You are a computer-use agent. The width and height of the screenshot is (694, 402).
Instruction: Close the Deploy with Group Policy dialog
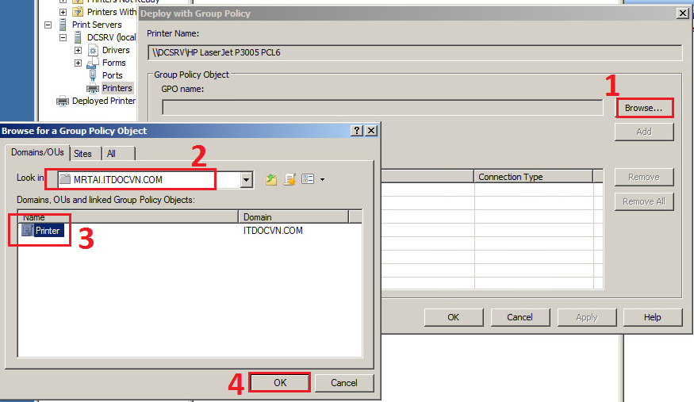(683, 13)
